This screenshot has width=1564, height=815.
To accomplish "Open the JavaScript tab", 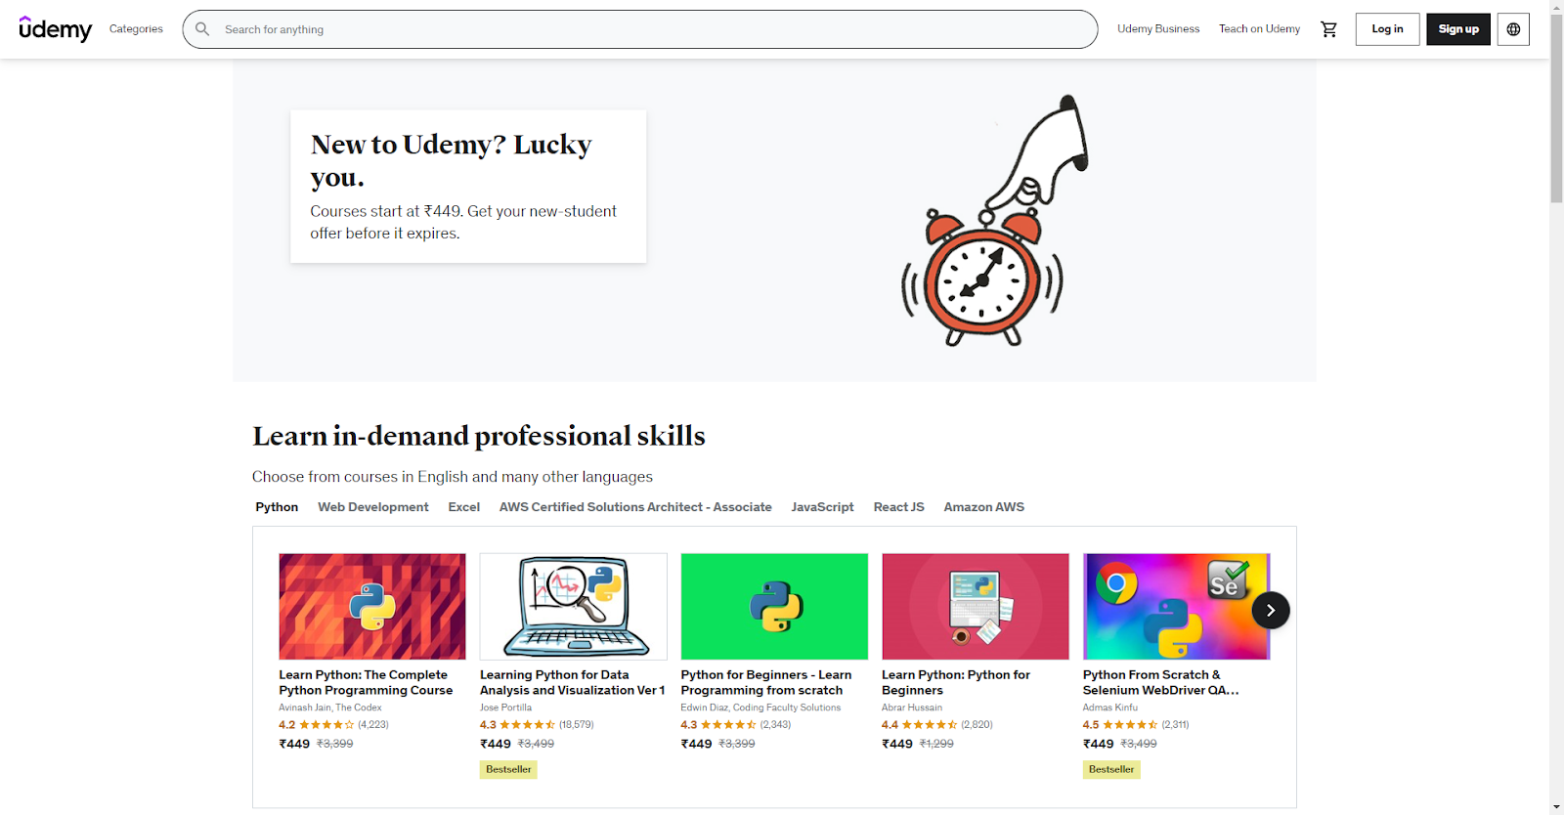I will (x=822, y=507).
